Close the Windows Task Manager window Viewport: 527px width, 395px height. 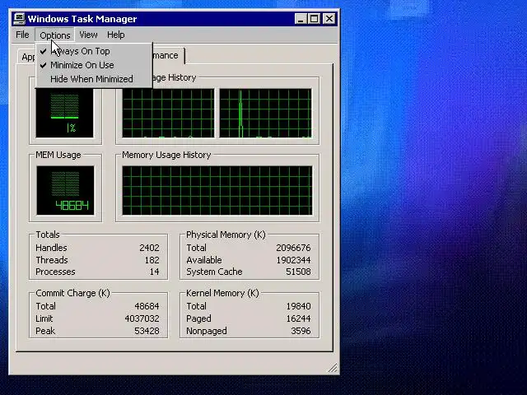329,19
